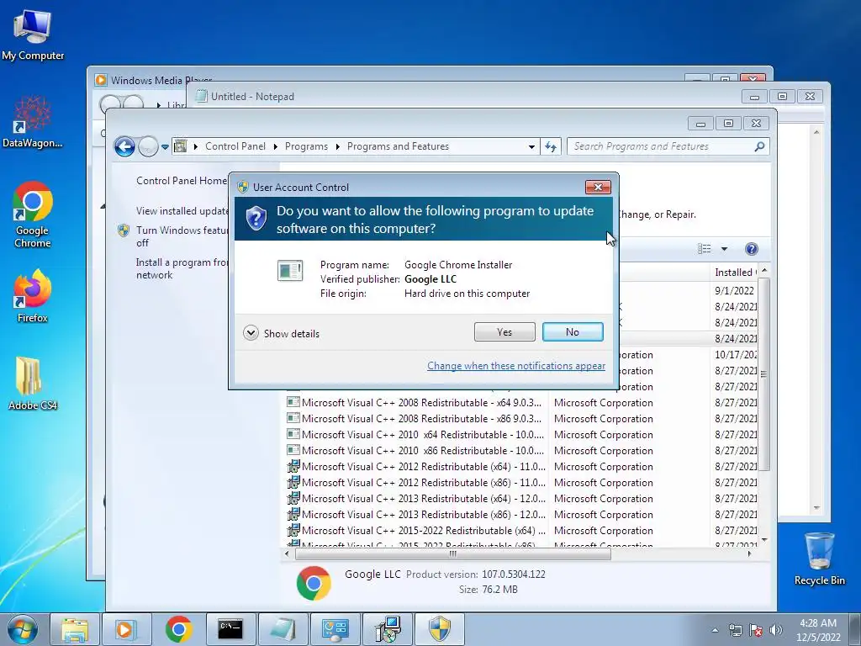Click Yes in User Account Control dialog
This screenshot has height=646, width=861.
pos(504,331)
